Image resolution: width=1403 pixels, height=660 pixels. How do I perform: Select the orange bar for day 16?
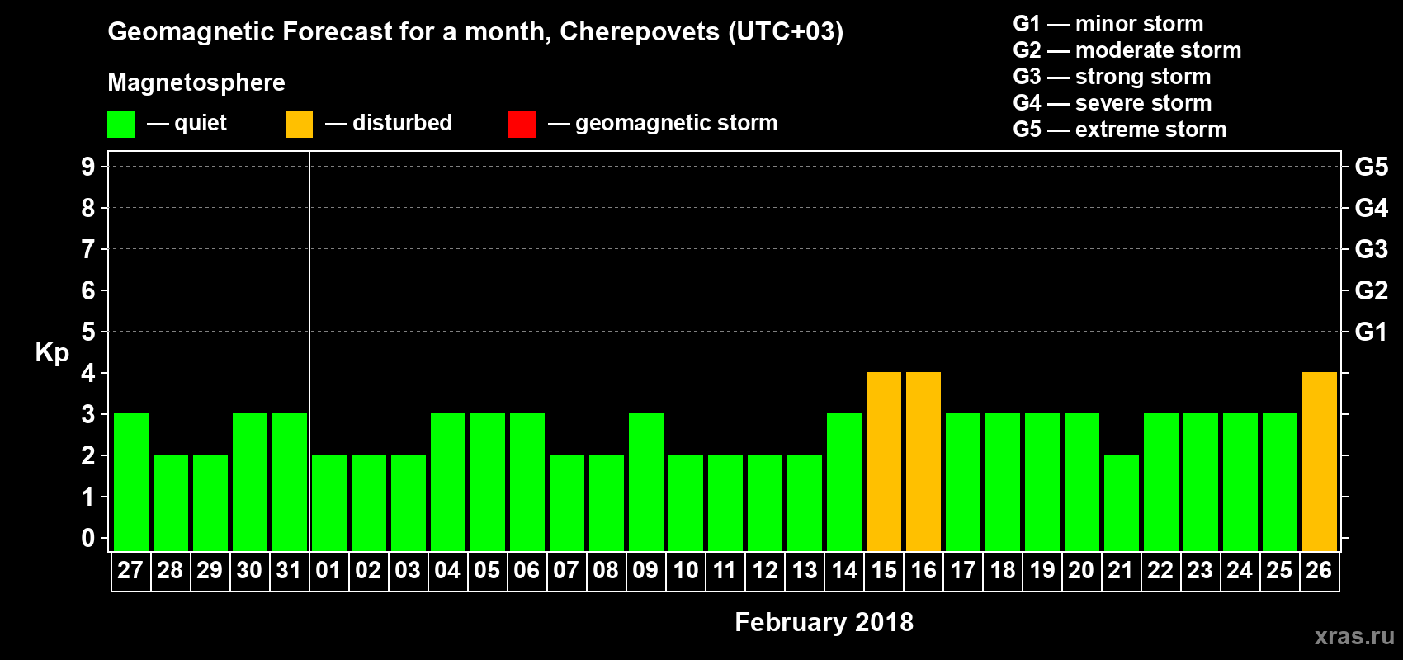[924, 461]
